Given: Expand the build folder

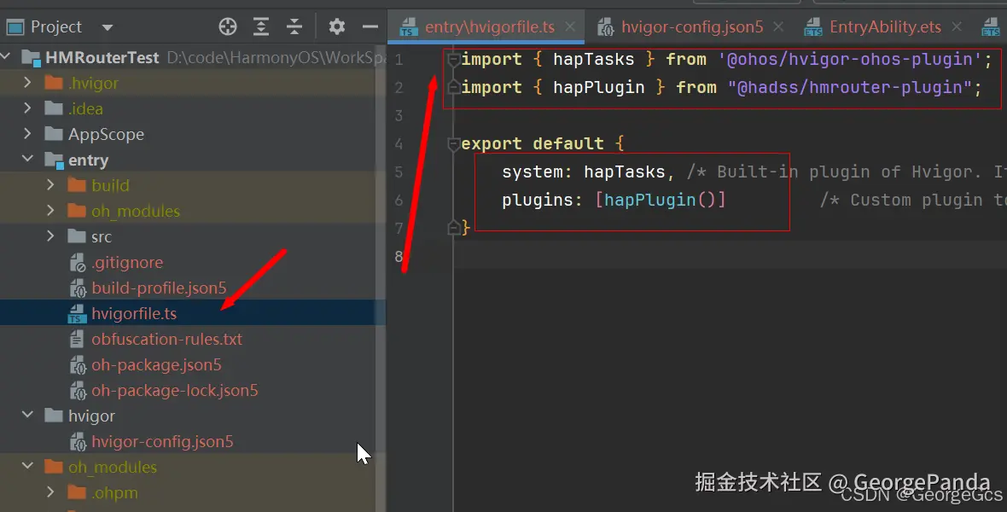Looking at the screenshot, I should tap(50, 185).
